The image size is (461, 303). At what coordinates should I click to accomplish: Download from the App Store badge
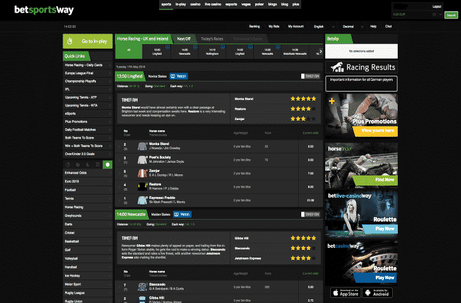tap(346, 293)
